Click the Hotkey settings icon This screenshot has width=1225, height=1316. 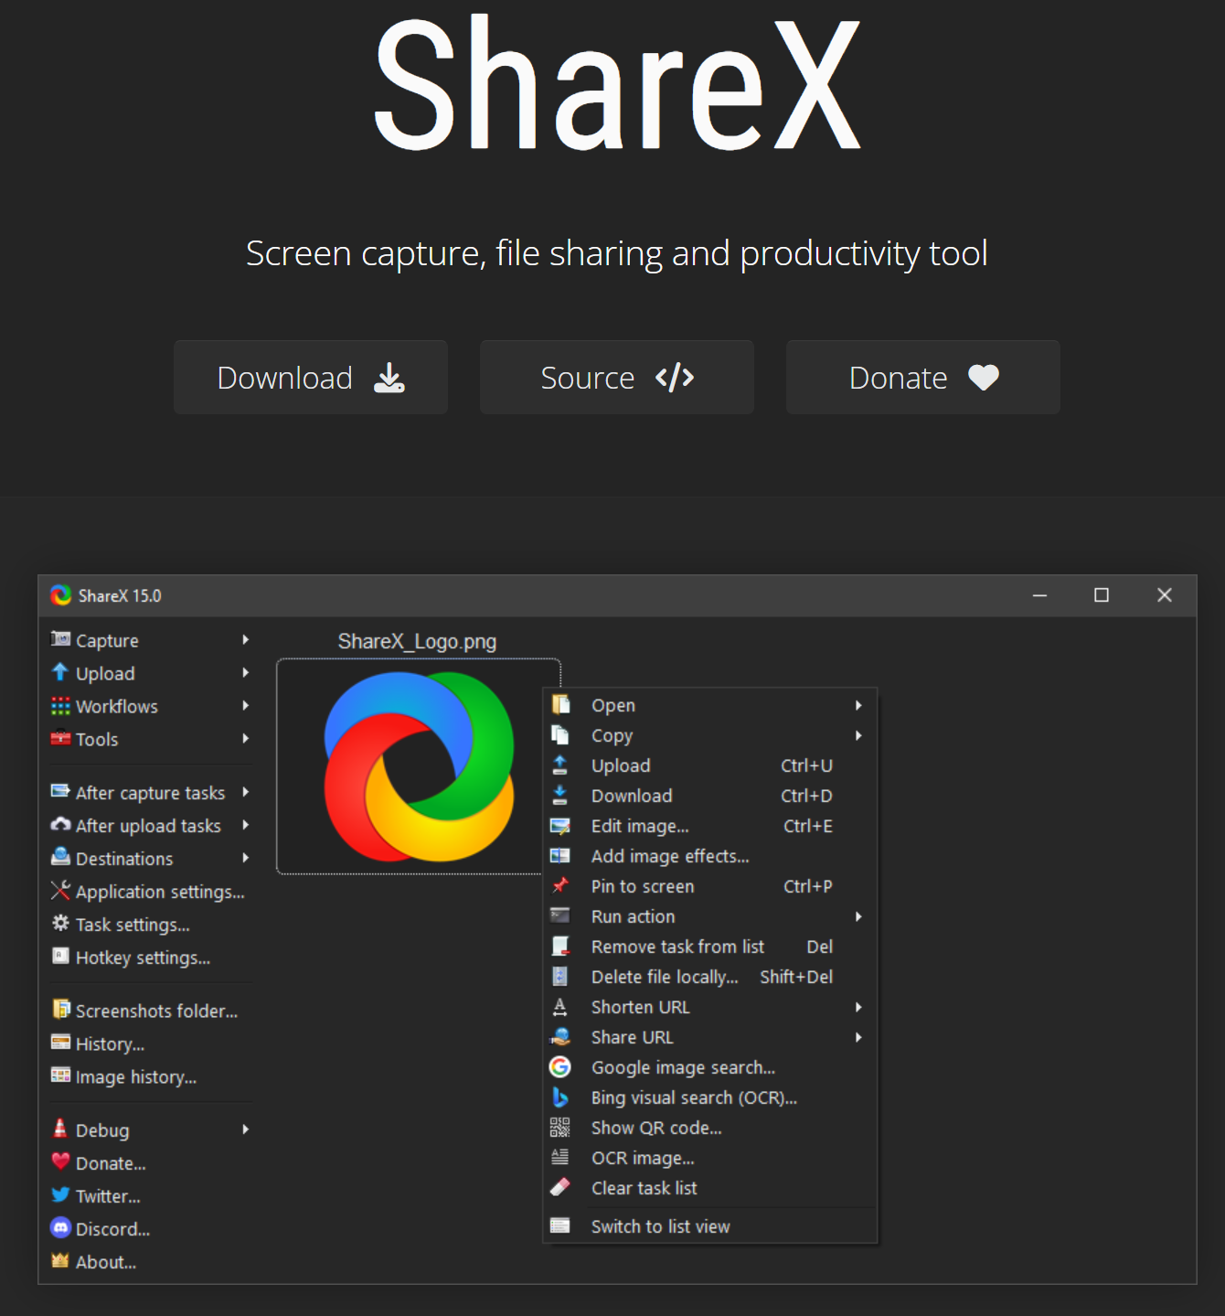60,956
